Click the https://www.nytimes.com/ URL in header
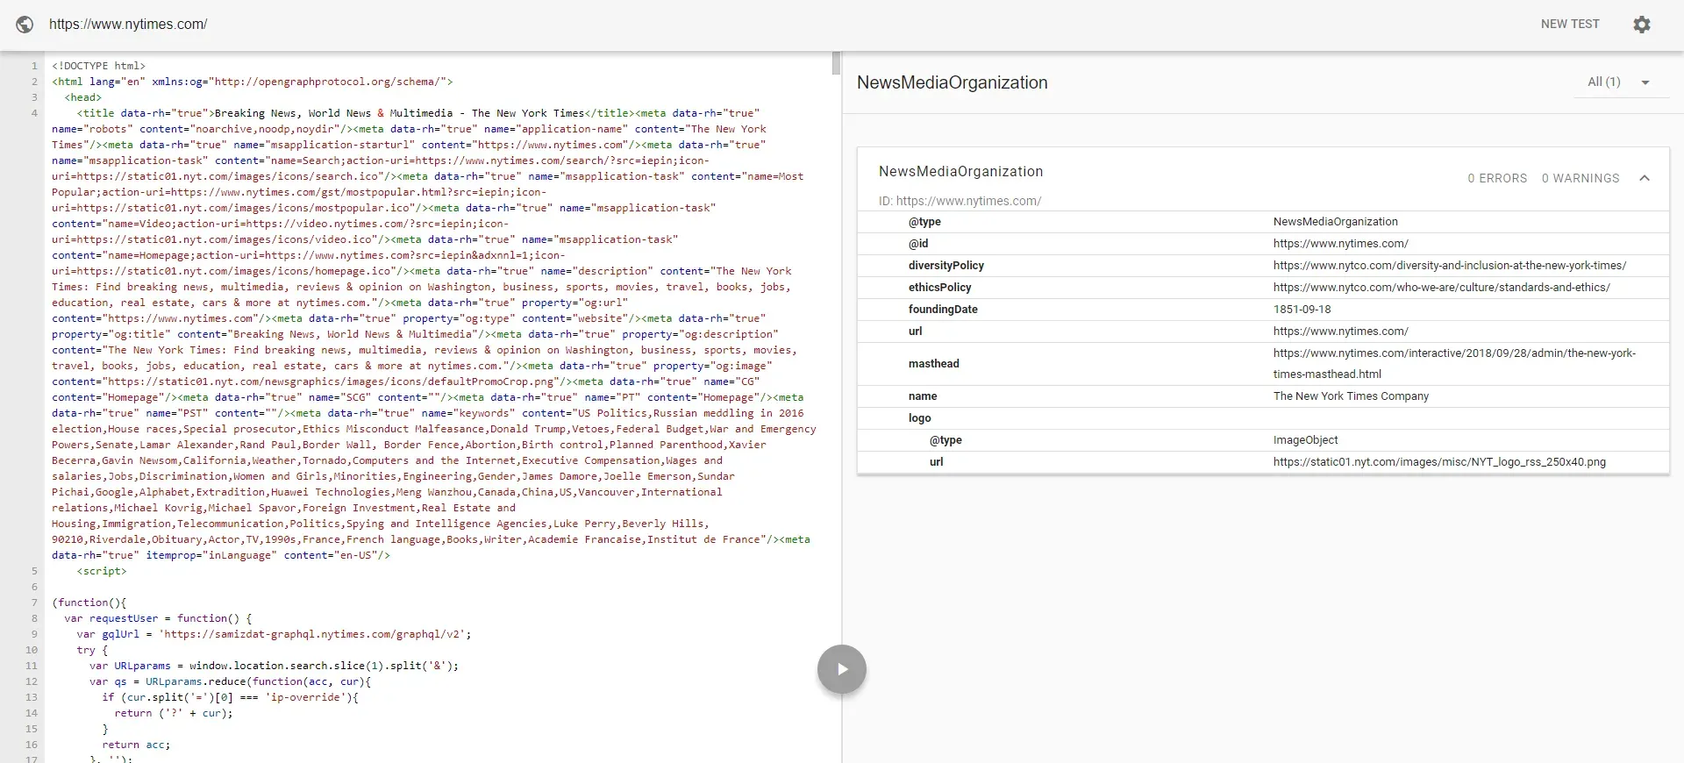This screenshot has width=1684, height=763. pos(128,25)
